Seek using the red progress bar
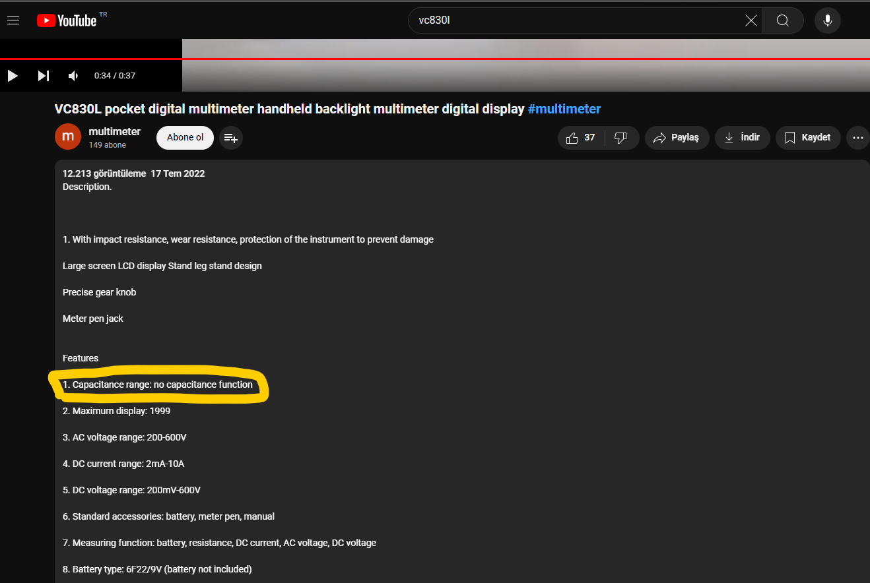 435,59
